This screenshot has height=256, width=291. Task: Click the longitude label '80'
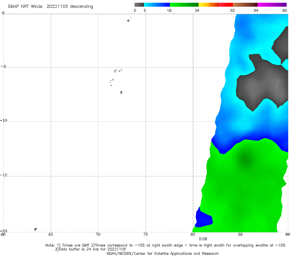click(193, 235)
